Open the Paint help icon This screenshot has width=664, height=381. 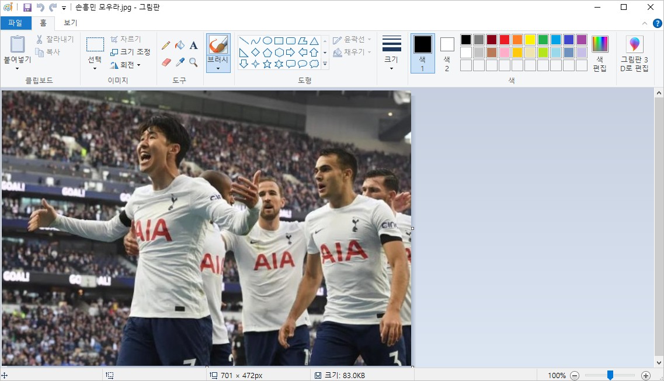click(x=657, y=23)
